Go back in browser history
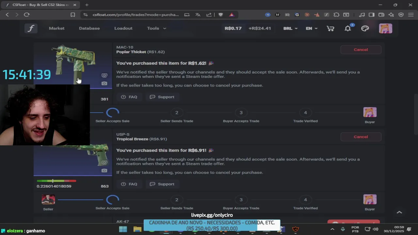Screen dimensions: 418x235 point(7,15)
